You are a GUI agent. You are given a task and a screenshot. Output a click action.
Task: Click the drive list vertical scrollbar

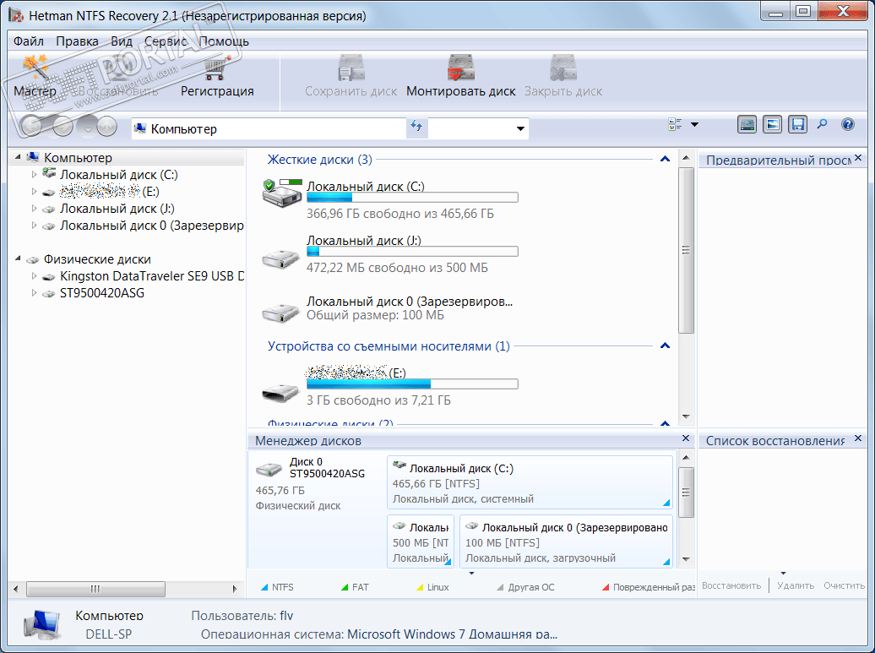(x=686, y=250)
